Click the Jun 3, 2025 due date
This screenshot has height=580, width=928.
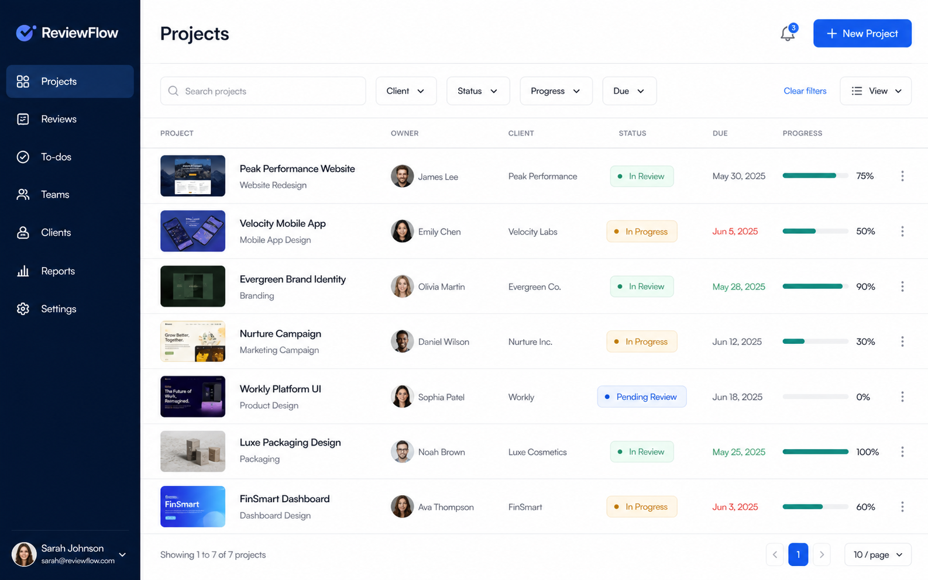point(735,507)
